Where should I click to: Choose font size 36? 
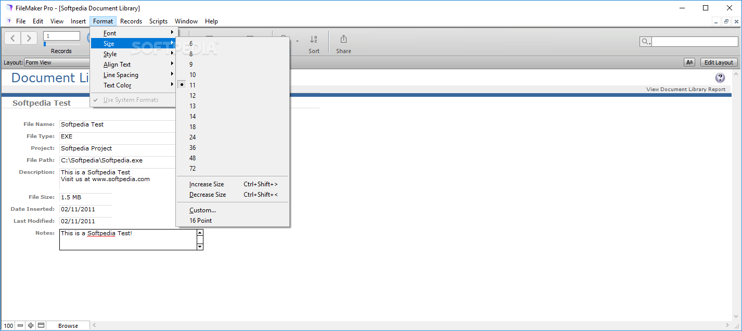click(x=233, y=148)
